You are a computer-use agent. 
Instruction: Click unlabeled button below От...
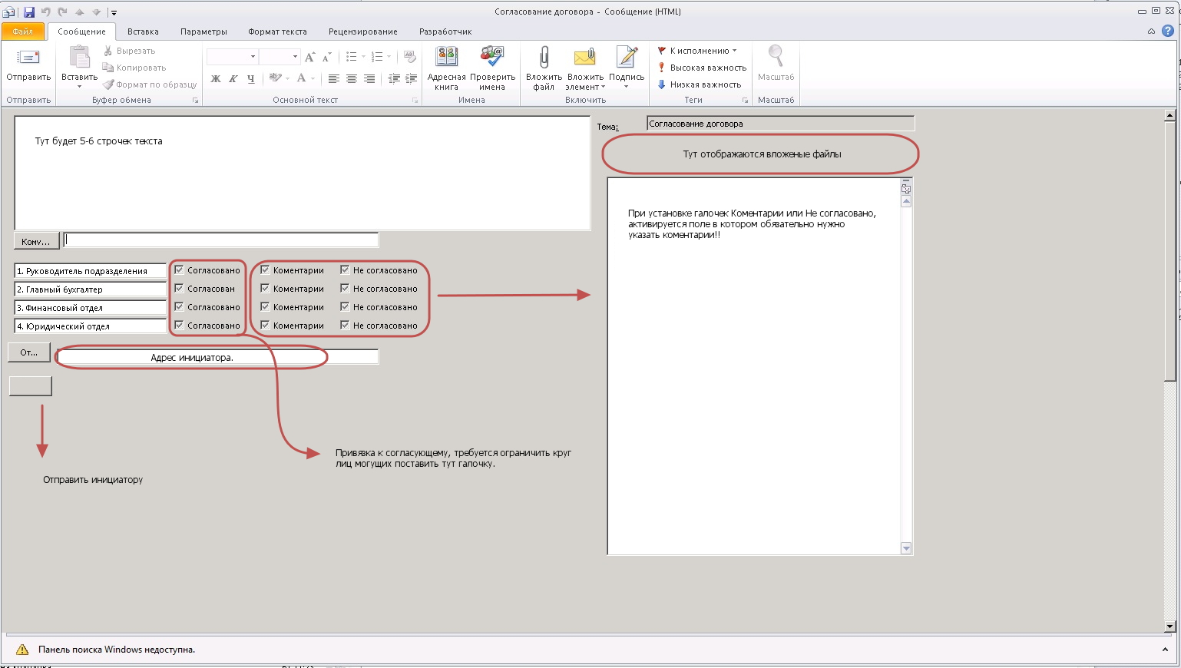pos(31,386)
